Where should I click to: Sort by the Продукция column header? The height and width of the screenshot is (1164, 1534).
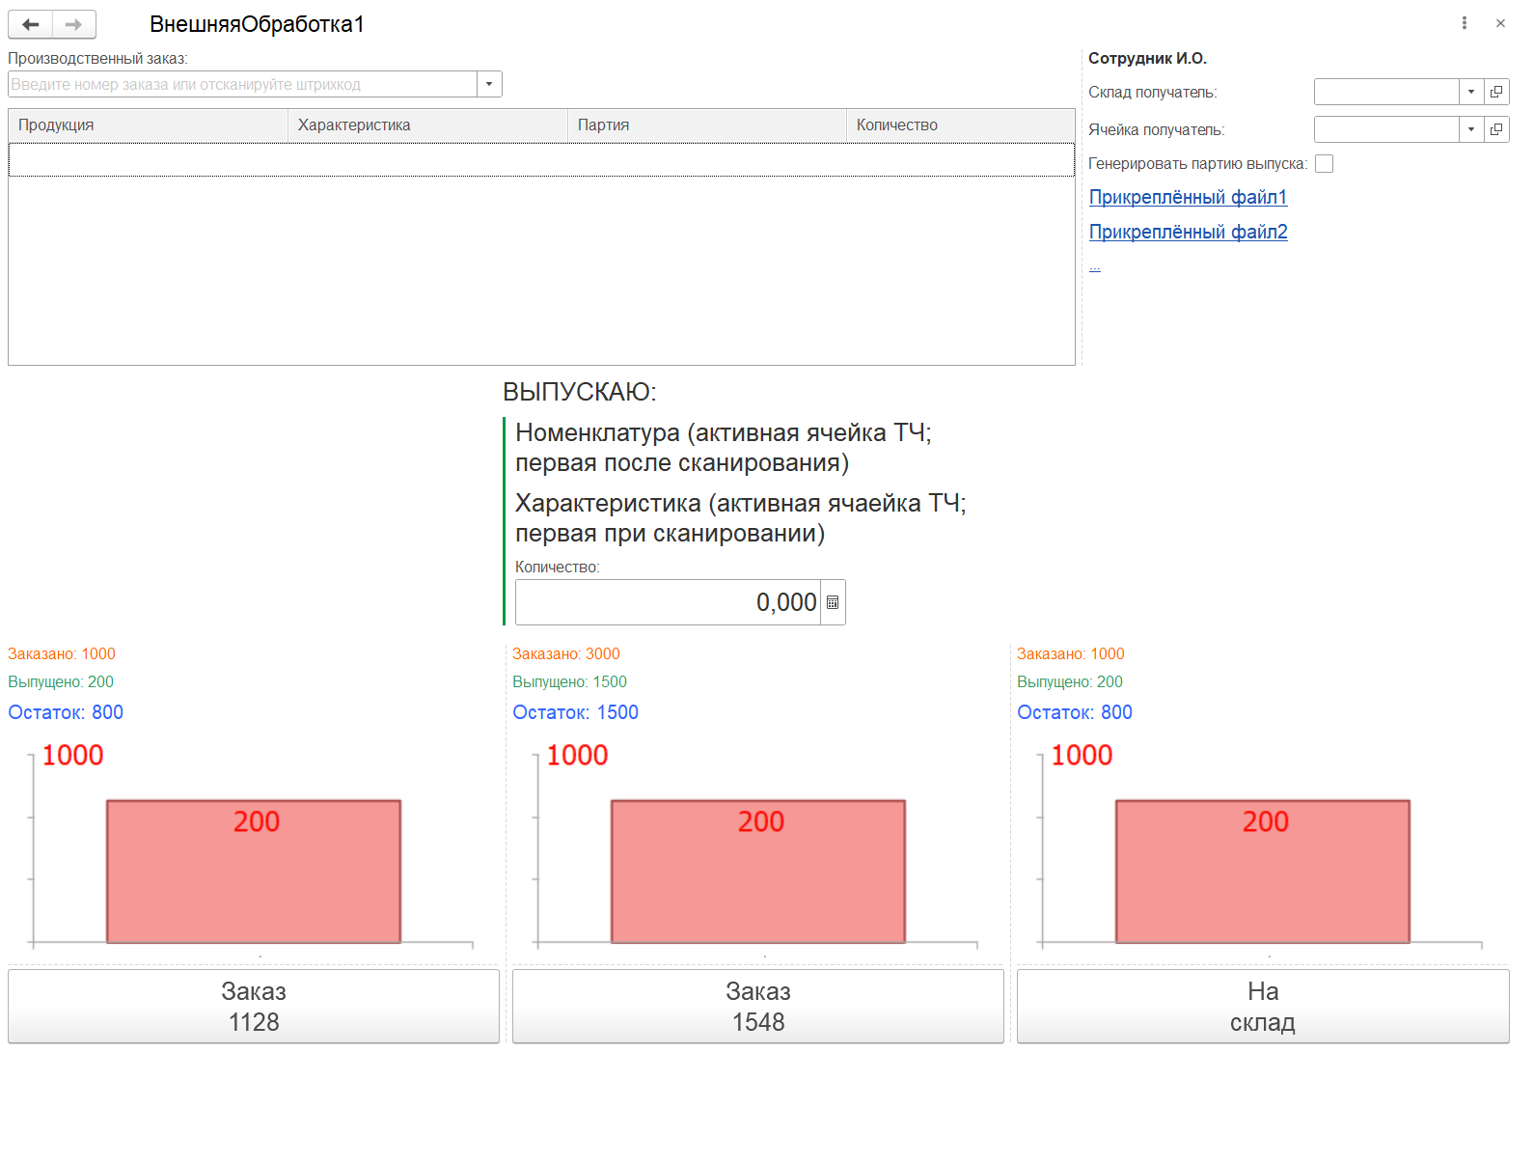coord(148,125)
